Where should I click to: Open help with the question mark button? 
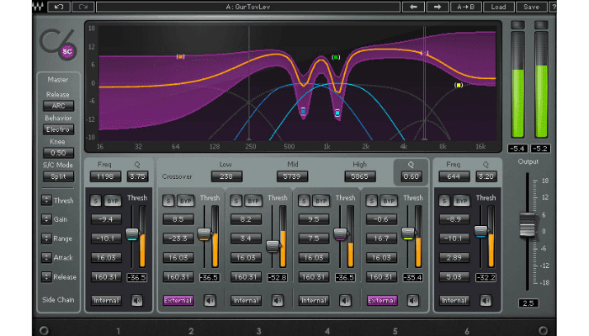554,7
